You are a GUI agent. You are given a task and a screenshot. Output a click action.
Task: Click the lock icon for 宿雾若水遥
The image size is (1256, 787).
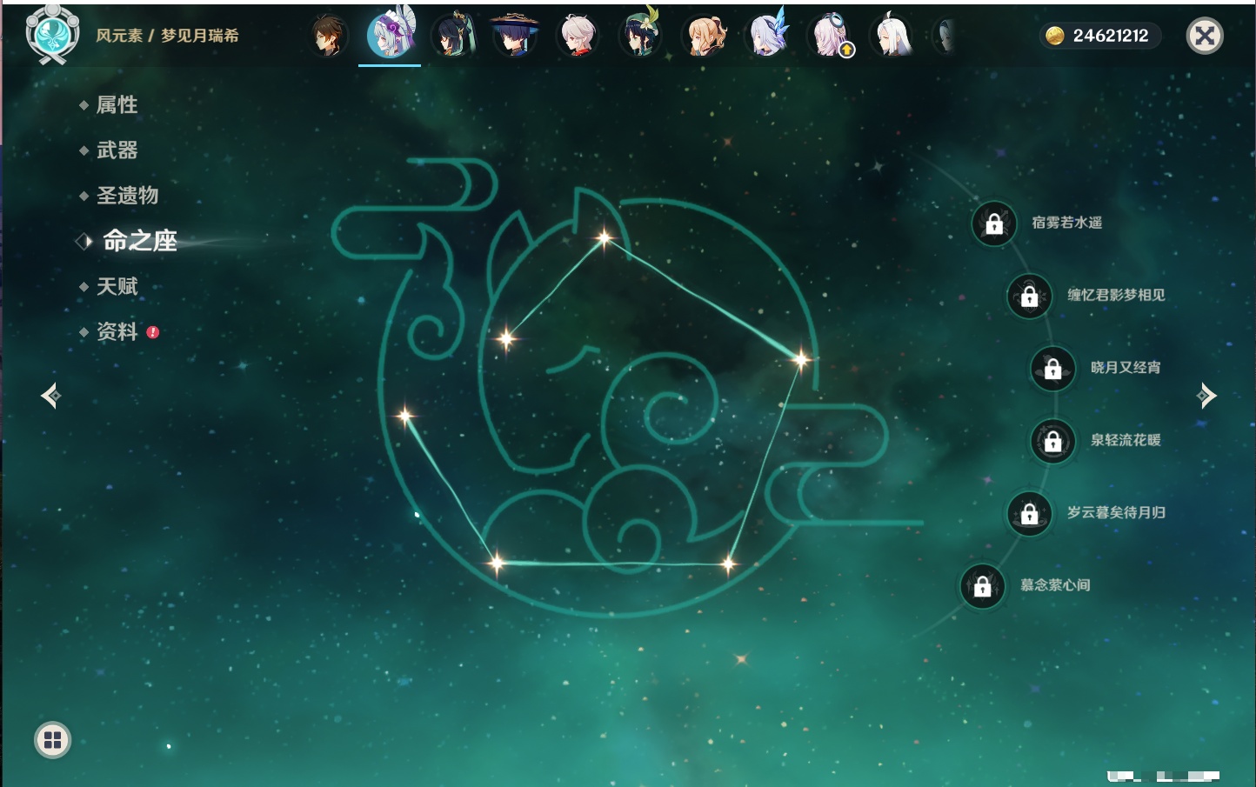994,223
